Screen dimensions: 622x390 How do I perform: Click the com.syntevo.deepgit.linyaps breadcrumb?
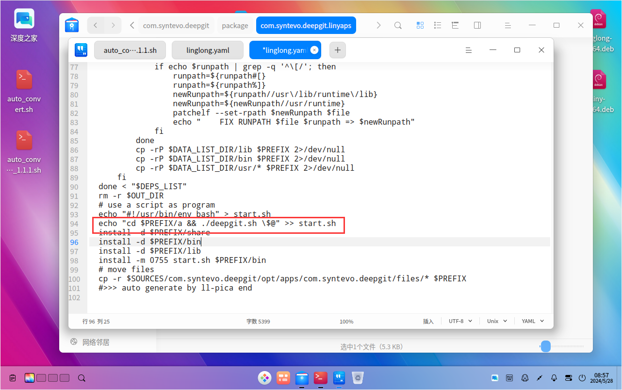coord(306,26)
